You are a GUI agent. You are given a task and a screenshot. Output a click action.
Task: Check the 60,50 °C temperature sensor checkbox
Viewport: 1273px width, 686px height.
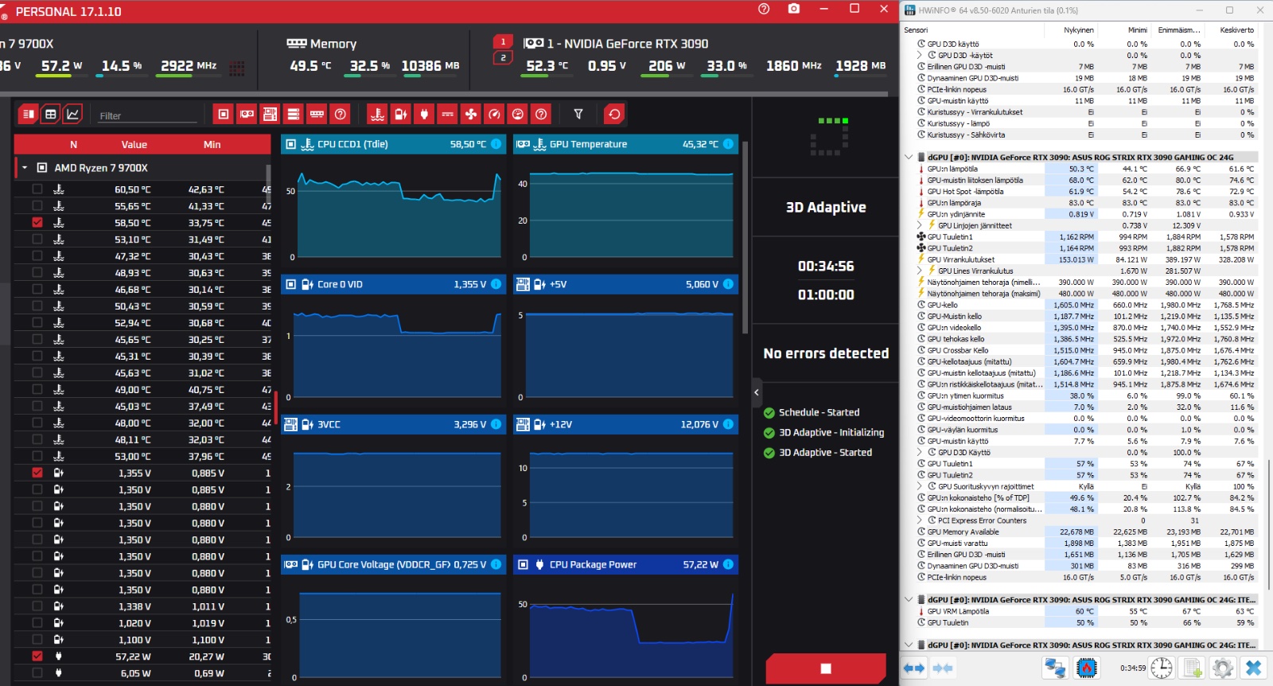click(x=37, y=189)
